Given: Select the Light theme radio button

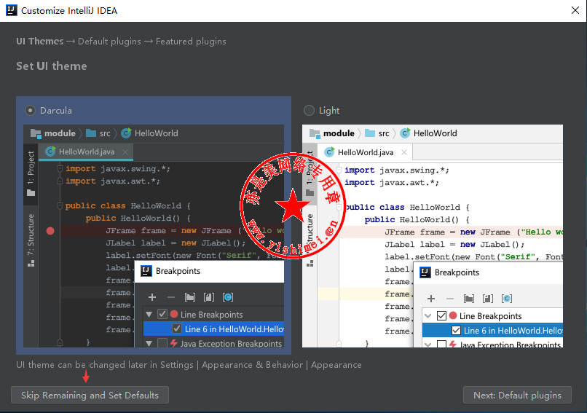Looking at the screenshot, I should click(309, 111).
